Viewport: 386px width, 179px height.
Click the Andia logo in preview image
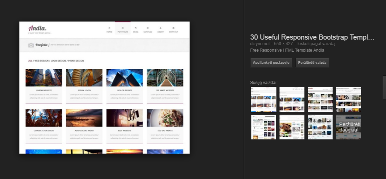(37, 28)
